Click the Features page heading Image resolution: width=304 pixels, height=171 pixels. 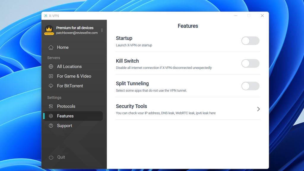188,26
